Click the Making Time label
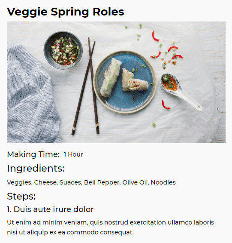Image resolution: width=232 pixels, height=243 pixels. pos(33,154)
